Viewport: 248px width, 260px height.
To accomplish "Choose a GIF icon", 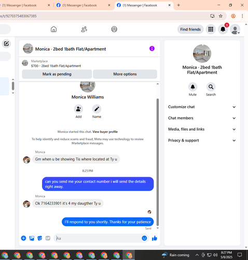I will coord(48,238).
